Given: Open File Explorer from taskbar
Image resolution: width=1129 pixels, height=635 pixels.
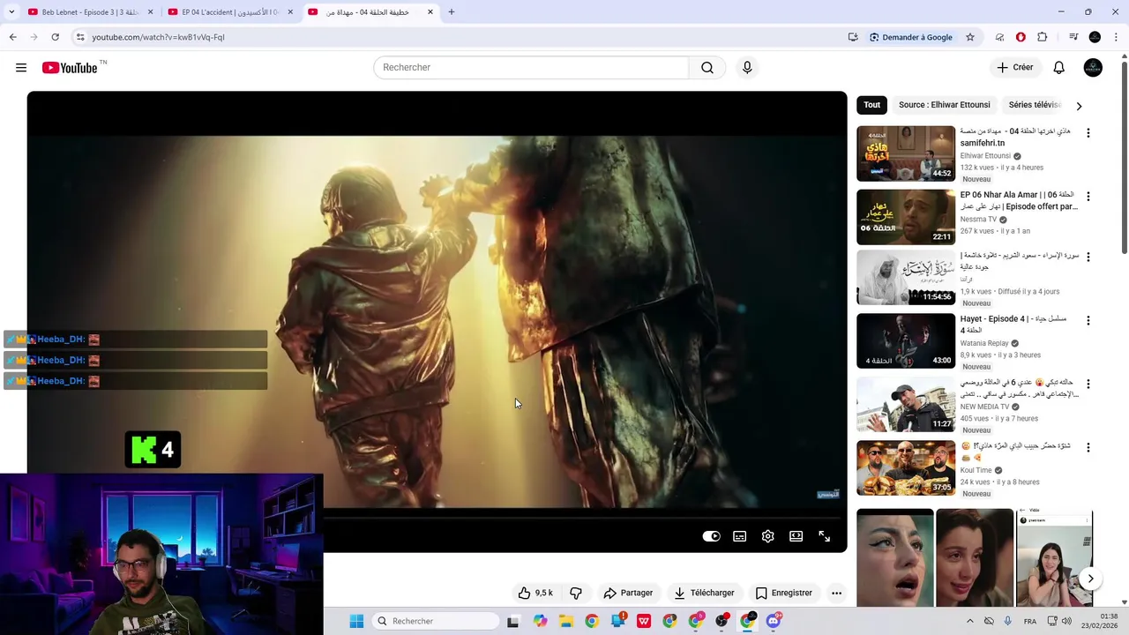Looking at the screenshot, I should click(x=566, y=621).
